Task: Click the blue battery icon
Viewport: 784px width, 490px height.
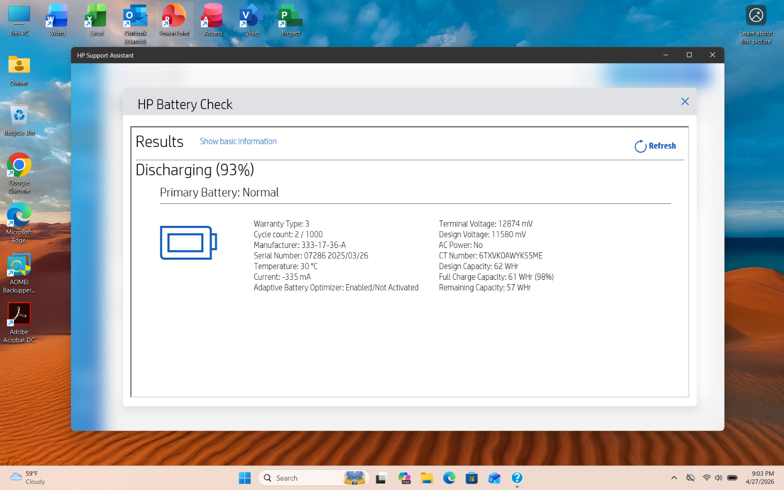Action: pos(189,243)
